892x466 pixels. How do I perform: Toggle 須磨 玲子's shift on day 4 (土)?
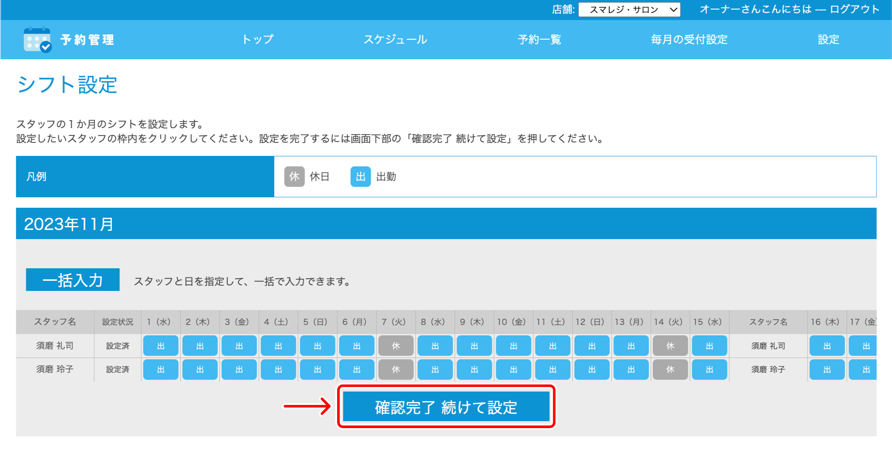pos(278,369)
